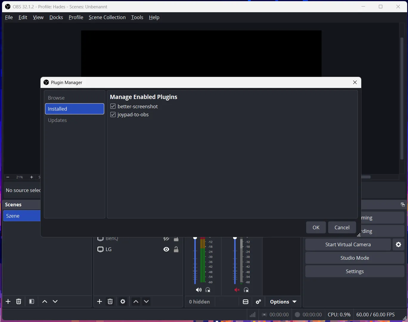Open OBS Settings from the Controls dock

click(355, 271)
